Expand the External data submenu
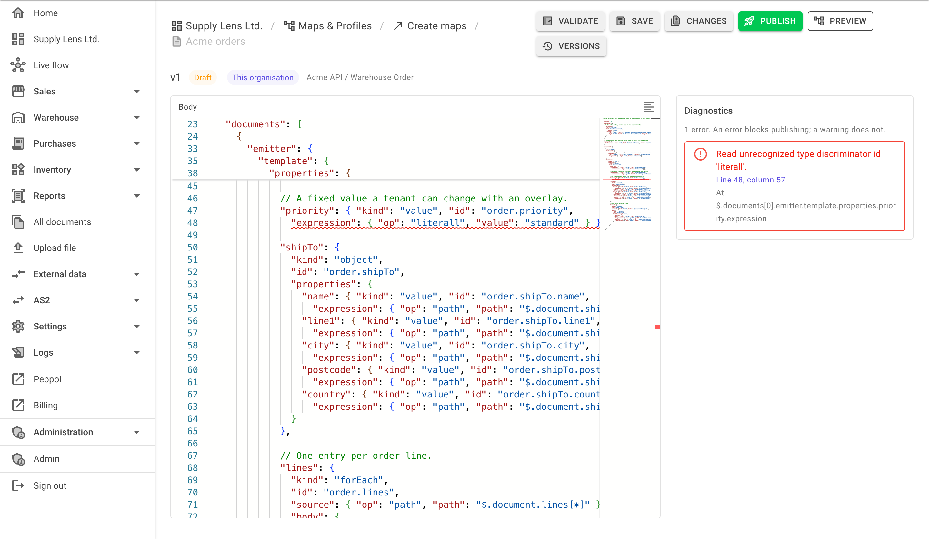This screenshot has height=539, width=929. [x=137, y=274]
